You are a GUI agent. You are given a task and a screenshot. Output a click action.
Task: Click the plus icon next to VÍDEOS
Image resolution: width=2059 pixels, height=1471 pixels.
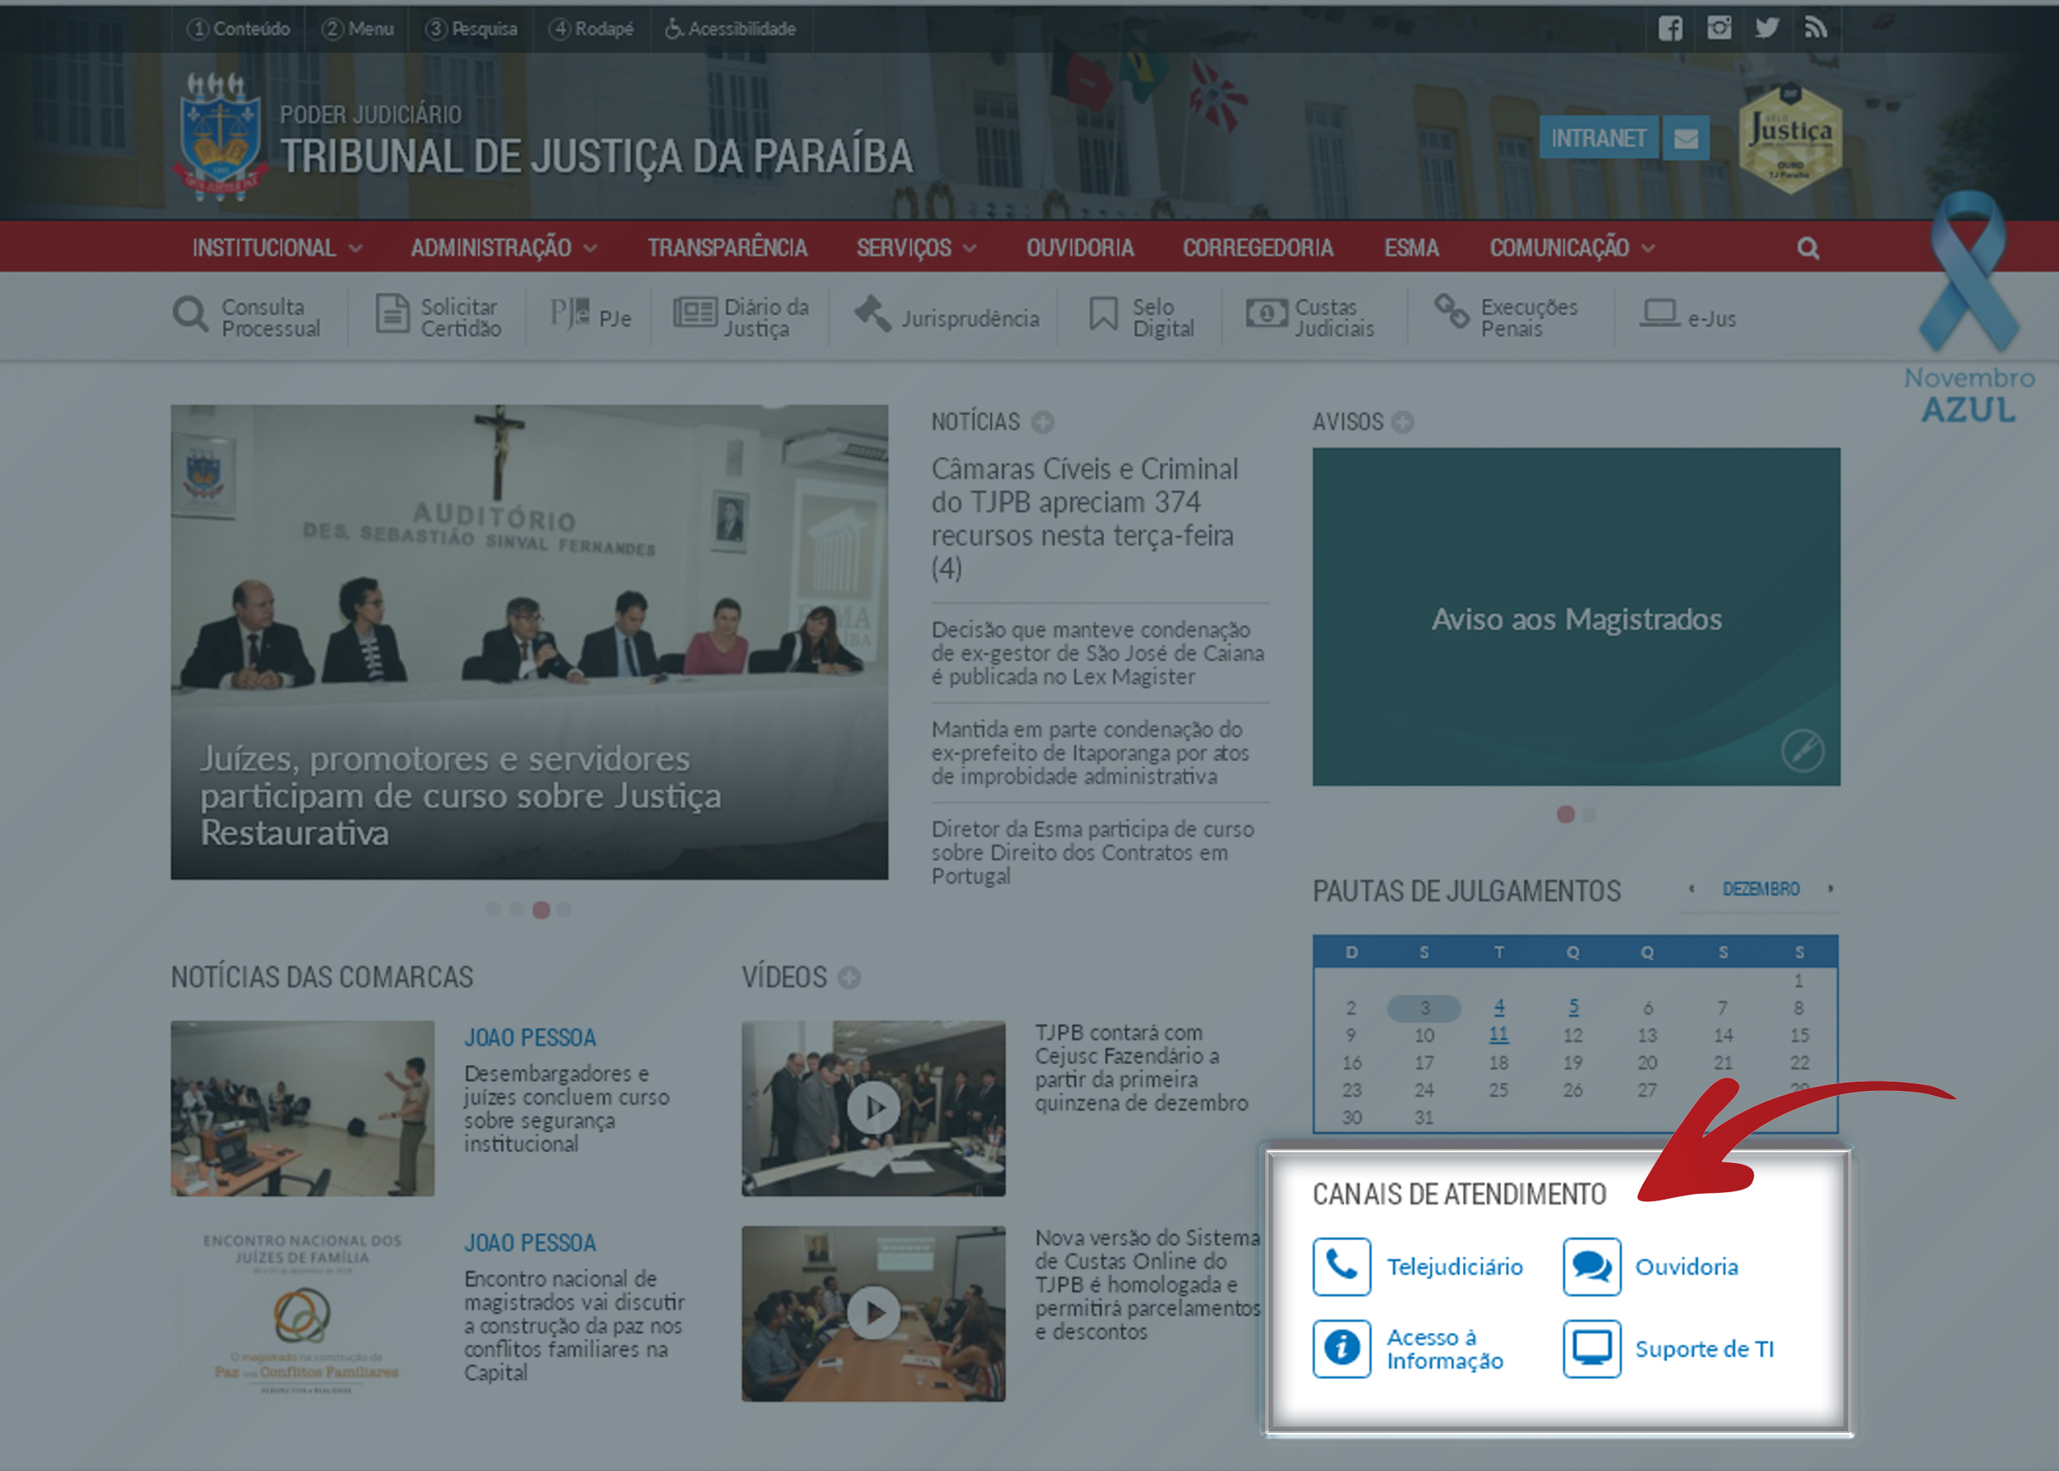(849, 977)
